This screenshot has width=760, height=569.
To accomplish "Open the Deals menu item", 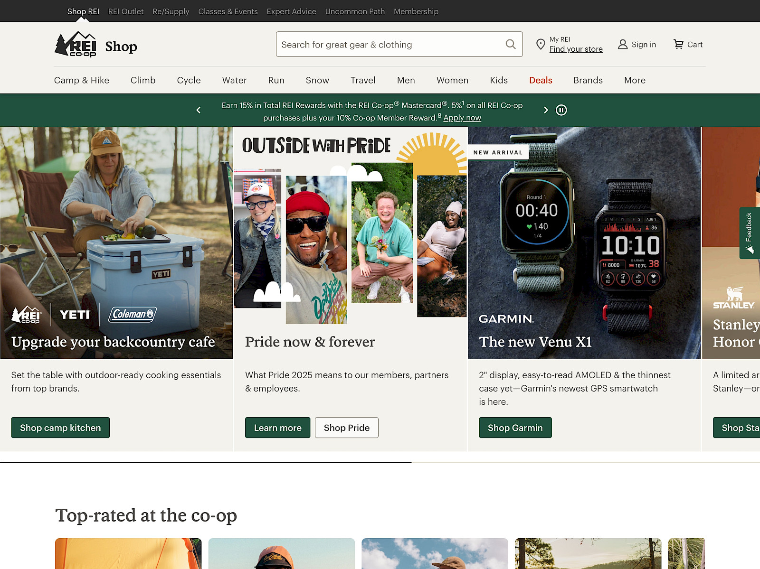I will (541, 80).
